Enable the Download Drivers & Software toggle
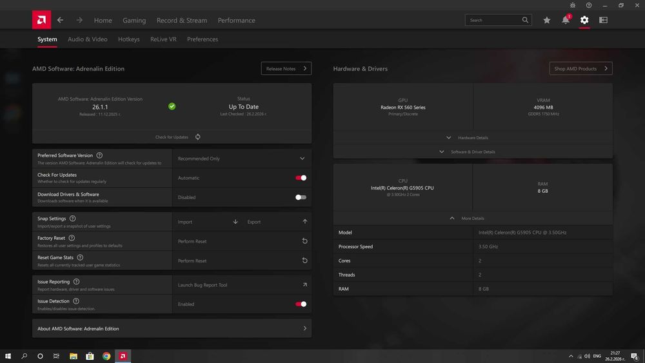645x363 pixels. coord(301,197)
